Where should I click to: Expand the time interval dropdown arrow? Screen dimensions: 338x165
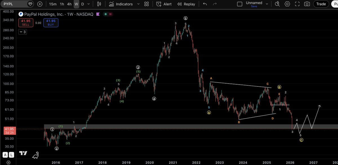(89, 4)
